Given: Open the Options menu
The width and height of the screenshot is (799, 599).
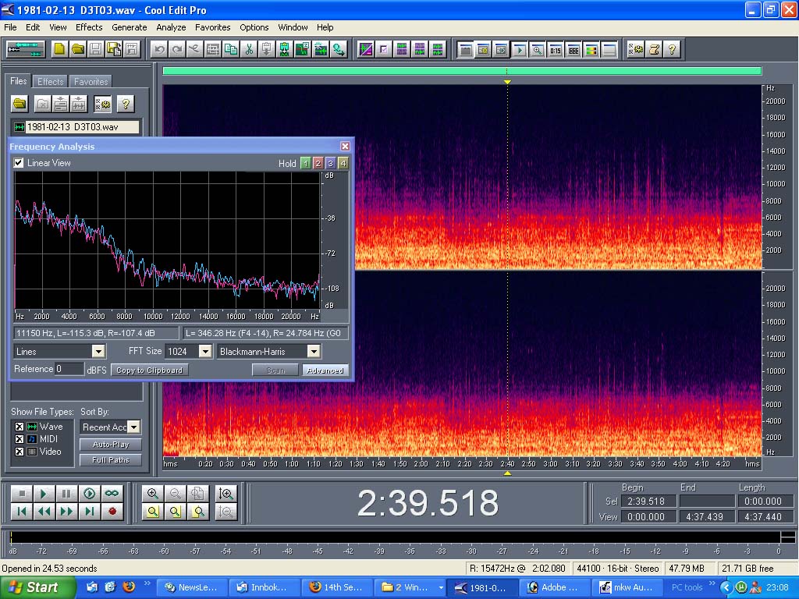Looking at the screenshot, I should tap(254, 27).
